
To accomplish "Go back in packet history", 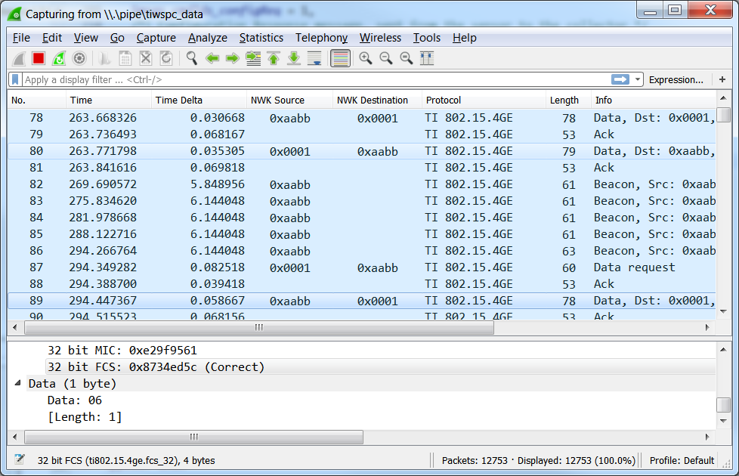I will 212,58.
